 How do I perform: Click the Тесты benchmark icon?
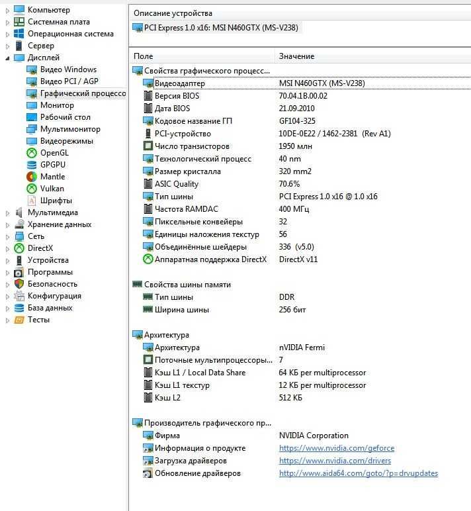pos(19,320)
